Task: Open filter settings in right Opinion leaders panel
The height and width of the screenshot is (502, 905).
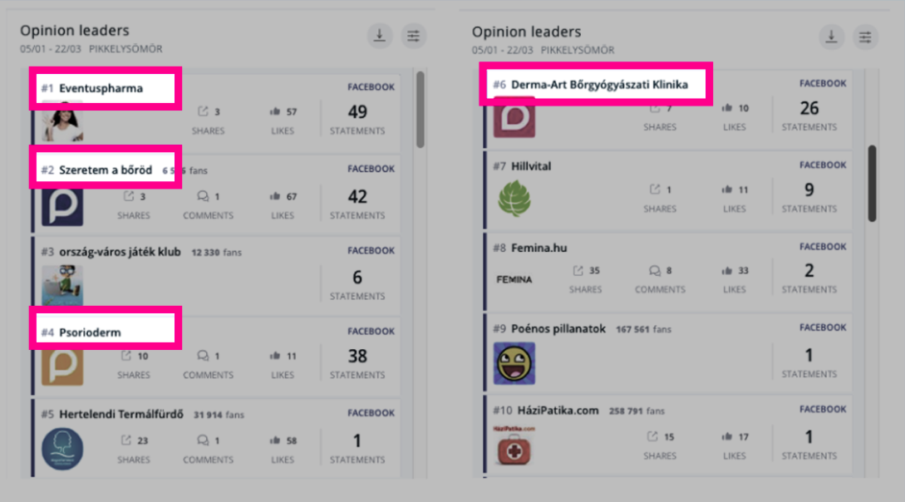Action: pyautogui.click(x=865, y=37)
